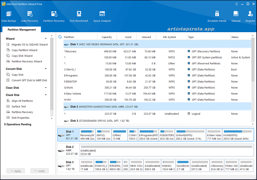The image size is (257, 180).
Task: Sort by the Status column header
Action: point(241,37)
